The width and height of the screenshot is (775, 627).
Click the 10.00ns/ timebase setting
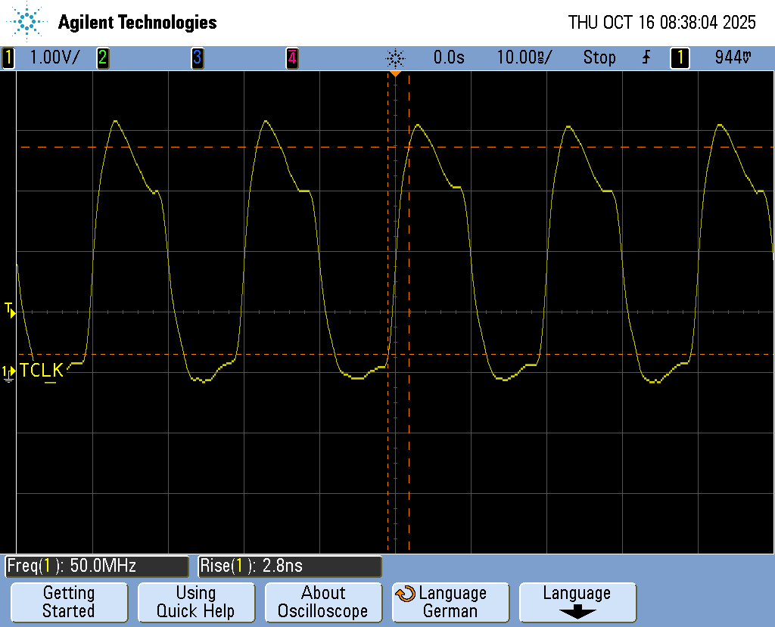[524, 57]
